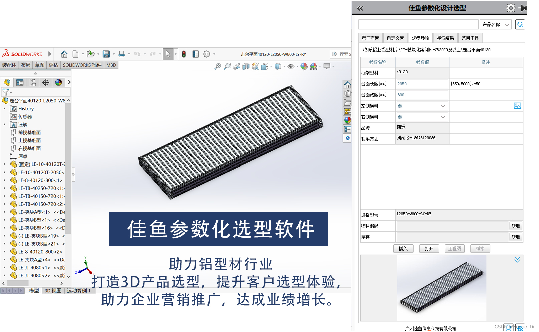Switch to the MBD ribbon tab
The image size is (539, 332).
pos(111,65)
